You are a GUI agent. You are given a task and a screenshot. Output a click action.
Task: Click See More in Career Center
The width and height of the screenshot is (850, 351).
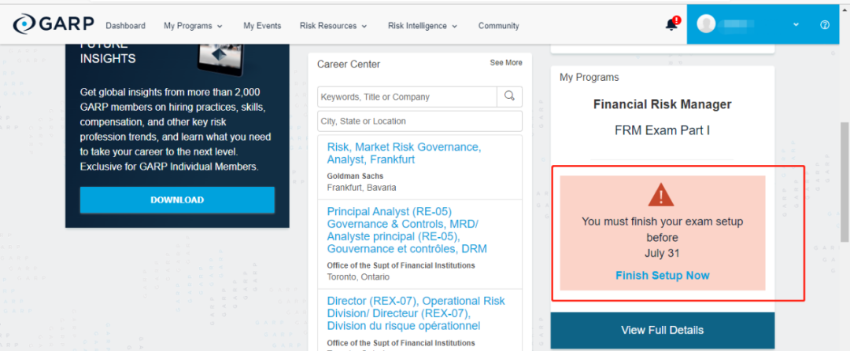(506, 63)
